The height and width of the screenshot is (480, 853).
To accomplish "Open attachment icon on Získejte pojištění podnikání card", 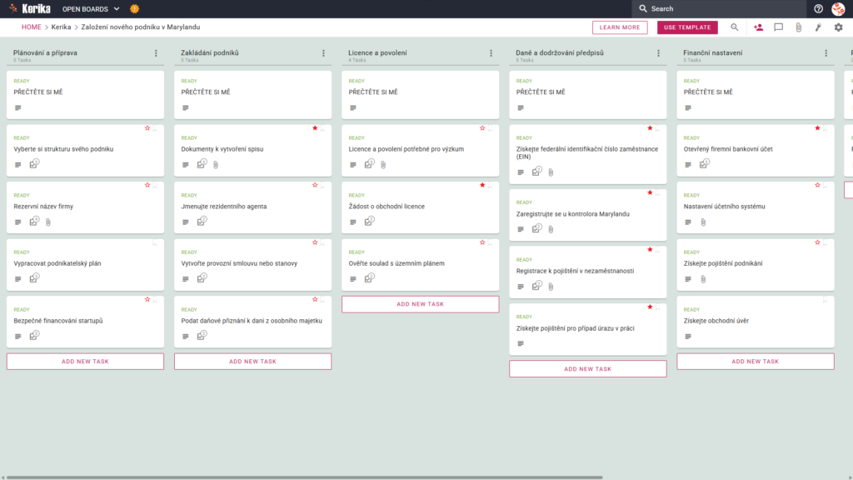I will [703, 279].
